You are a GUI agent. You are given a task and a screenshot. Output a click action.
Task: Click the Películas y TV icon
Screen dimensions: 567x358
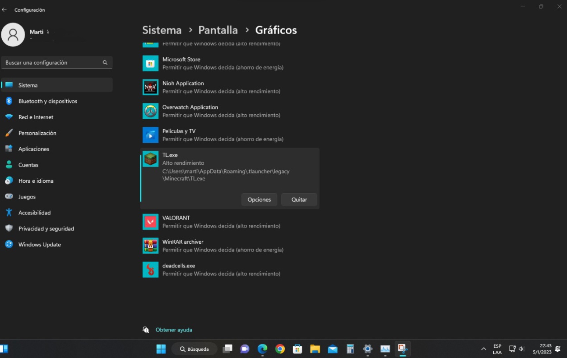pyautogui.click(x=150, y=135)
